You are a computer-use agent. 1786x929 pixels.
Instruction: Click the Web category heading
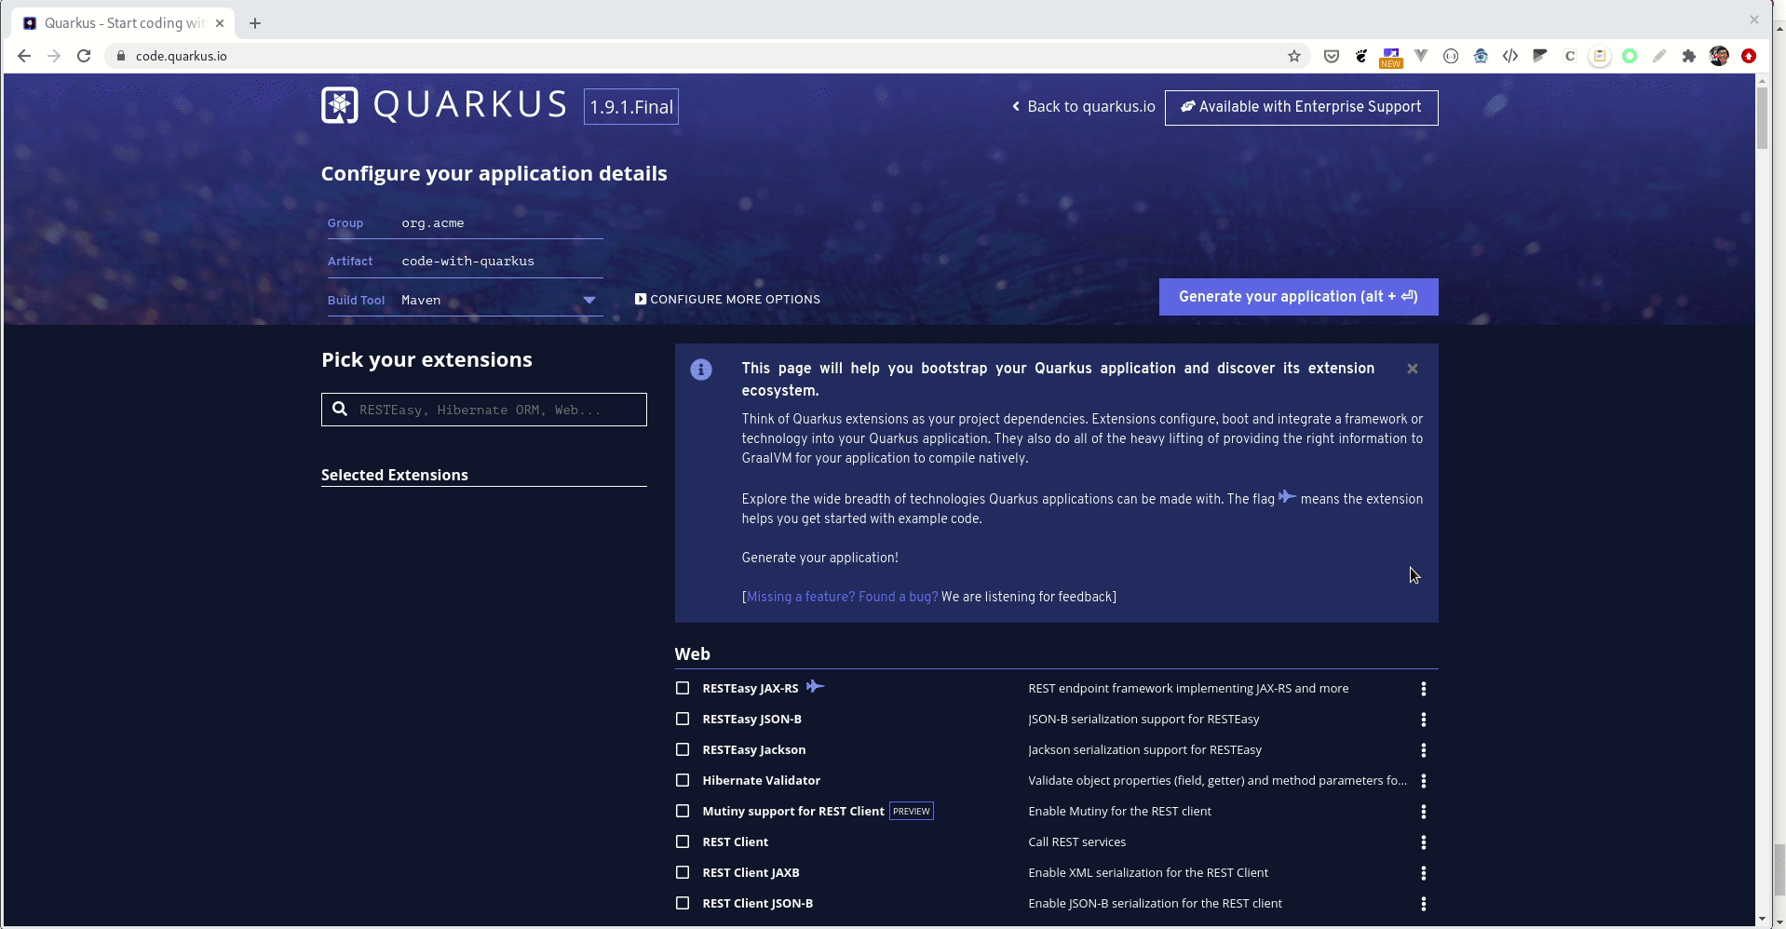click(693, 654)
